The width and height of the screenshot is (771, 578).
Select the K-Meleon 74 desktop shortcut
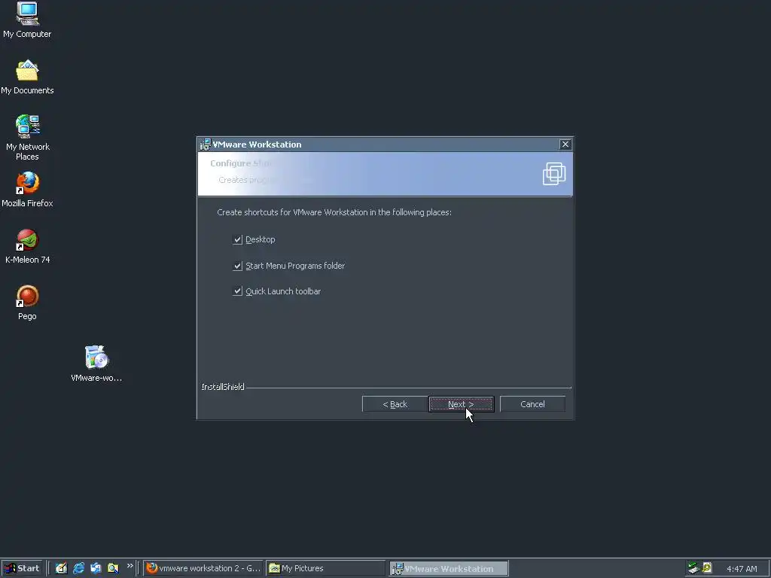point(27,246)
